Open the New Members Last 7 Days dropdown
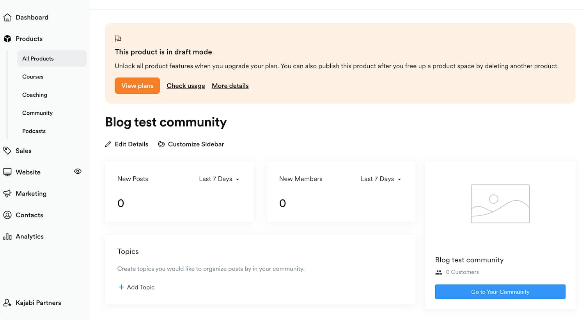This screenshot has height=320, width=585. coord(381,179)
